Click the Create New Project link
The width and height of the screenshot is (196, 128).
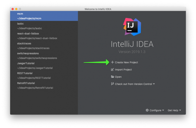[x=126, y=62]
